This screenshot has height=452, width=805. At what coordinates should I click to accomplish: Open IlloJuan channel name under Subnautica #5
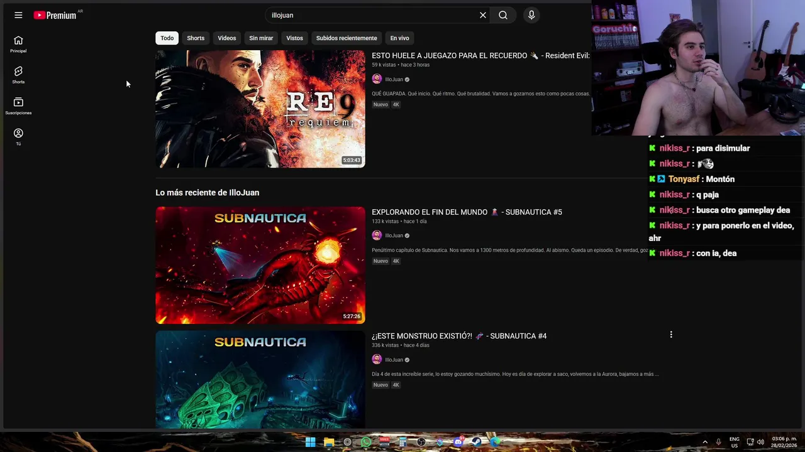[x=394, y=236]
